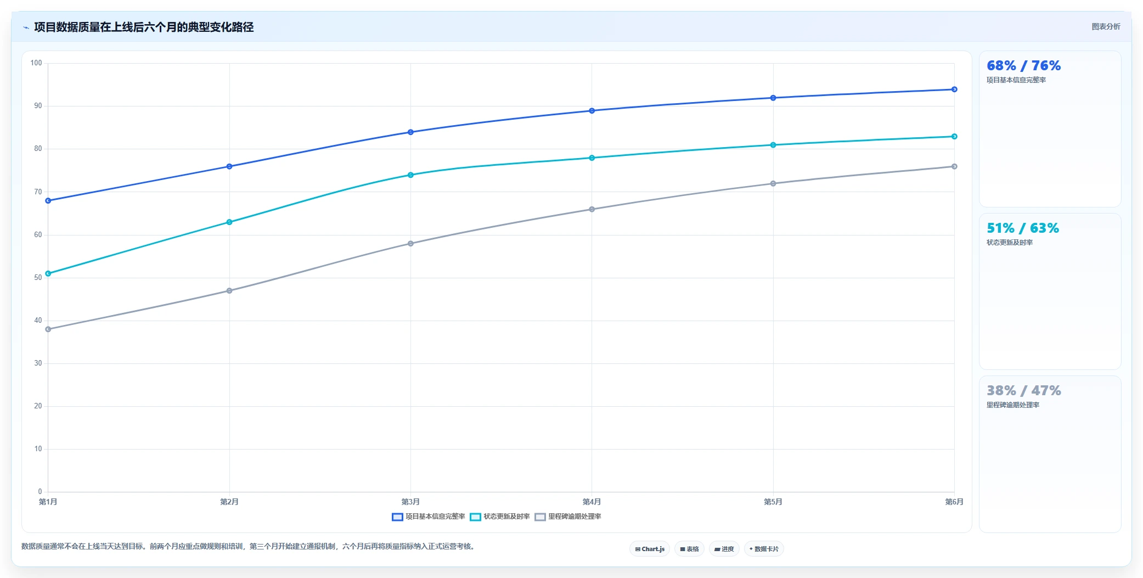The height and width of the screenshot is (578, 1143).
Task: Click the 100 y-axis label
Action: click(x=36, y=63)
